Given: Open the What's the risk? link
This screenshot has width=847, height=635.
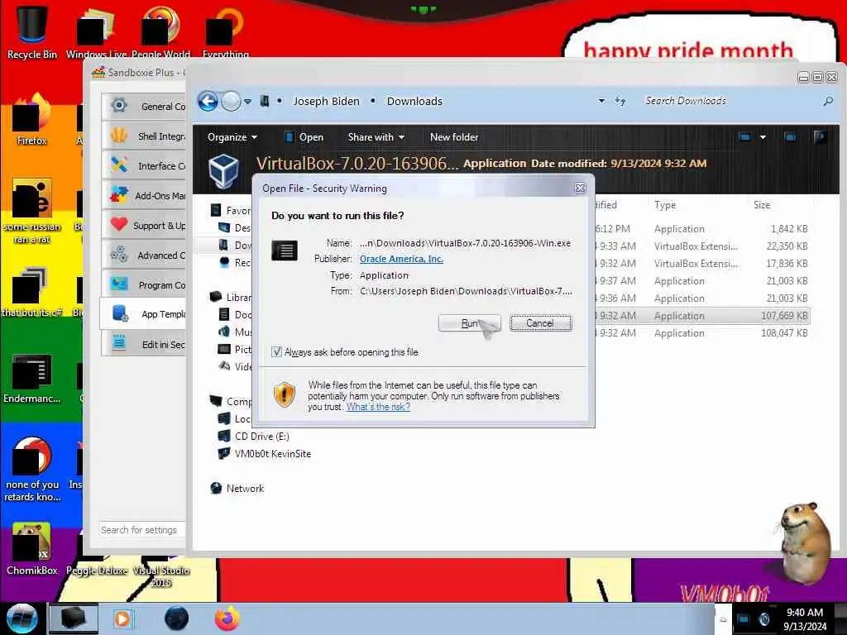Looking at the screenshot, I should 378,407.
